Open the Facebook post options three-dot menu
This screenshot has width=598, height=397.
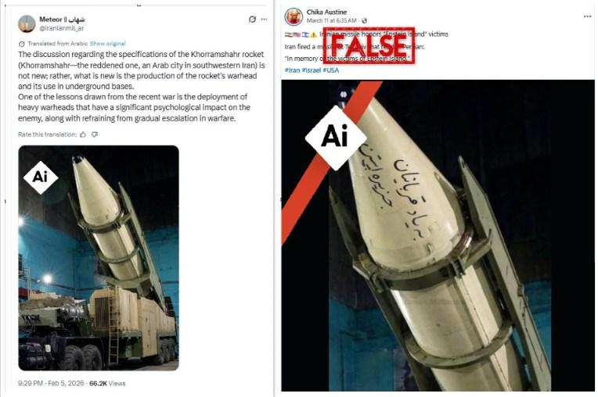point(587,16)
